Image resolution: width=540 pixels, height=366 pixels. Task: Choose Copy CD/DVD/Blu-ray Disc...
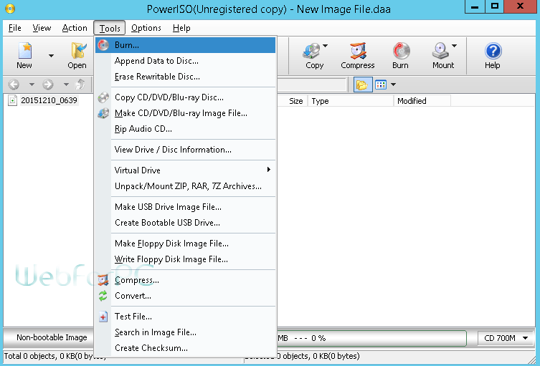point(185,97)
